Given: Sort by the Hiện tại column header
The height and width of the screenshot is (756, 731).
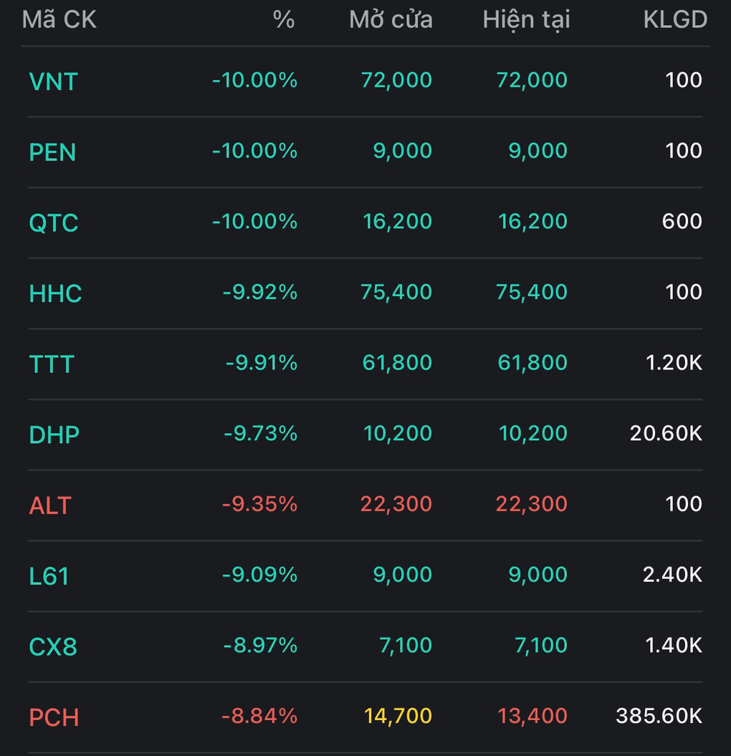Looking at the screenshot, I should pyautogui.click(x=526, y=20).
